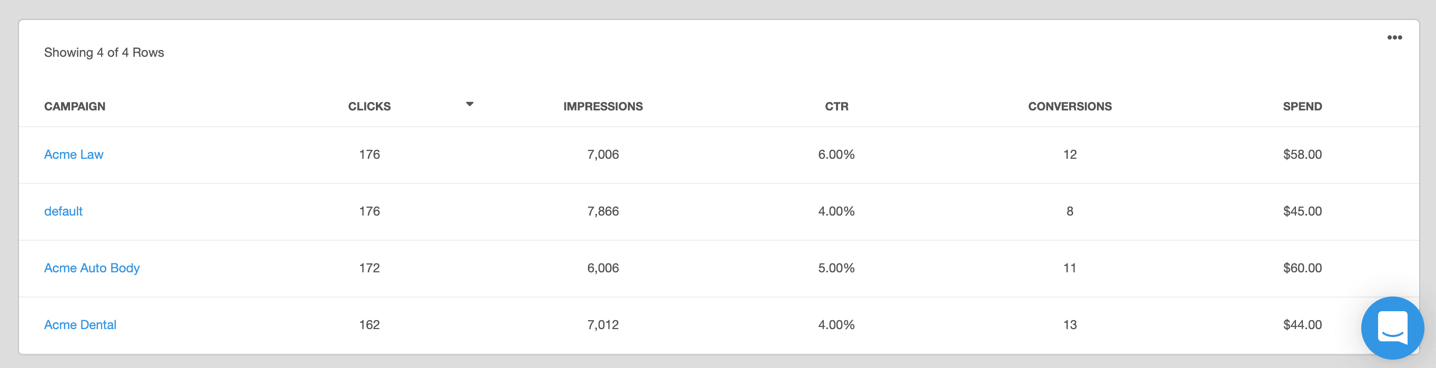This screenshot has width=1436, height=368.
Task: Open the chat bubble support icon
Action: pyautogui.click(x=1392, y=328)
